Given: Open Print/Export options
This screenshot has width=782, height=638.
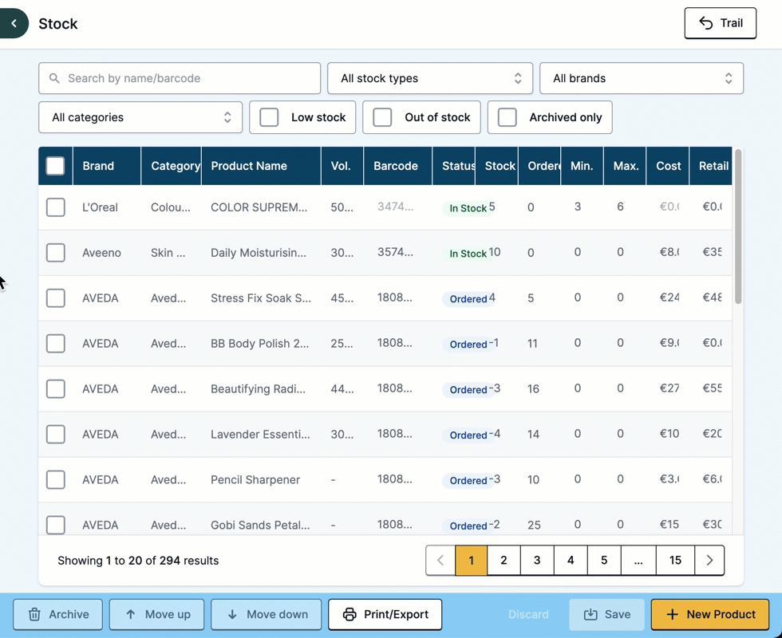Looking at the screenshot, I should (x=385, y=615).
